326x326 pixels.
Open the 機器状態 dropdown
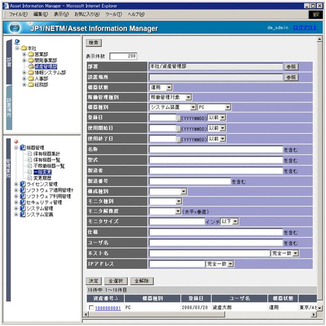[169, 88]
